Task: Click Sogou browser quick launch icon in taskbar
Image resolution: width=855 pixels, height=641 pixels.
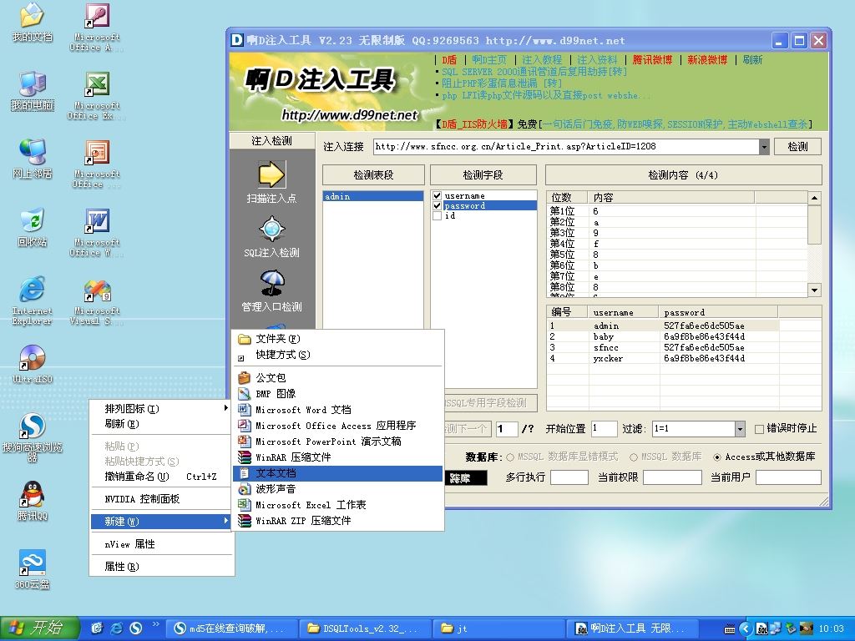Action: [136, 628]
